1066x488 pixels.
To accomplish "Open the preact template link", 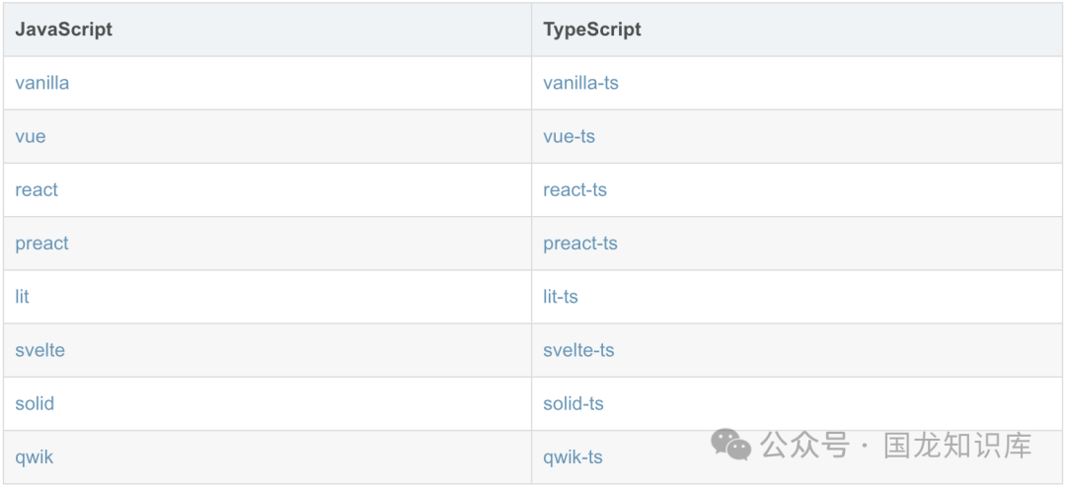I will [42, 243].
